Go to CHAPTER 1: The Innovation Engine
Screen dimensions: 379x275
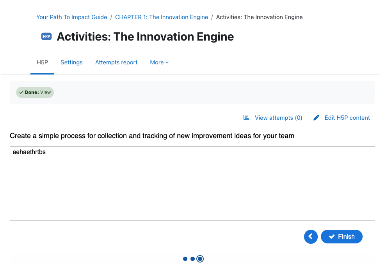point(162,17)
